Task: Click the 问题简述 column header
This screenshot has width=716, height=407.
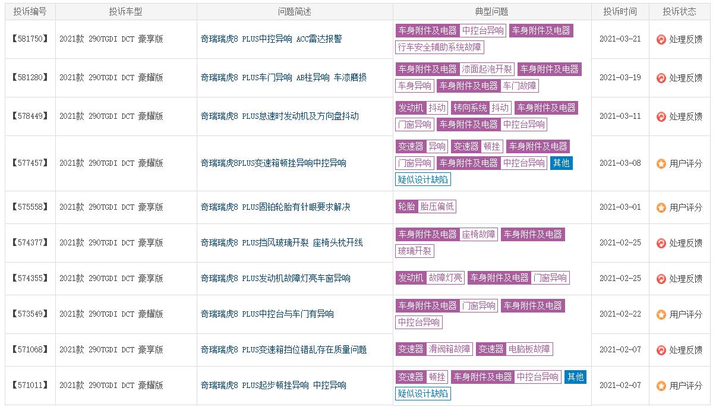Action: click(295, 11)
